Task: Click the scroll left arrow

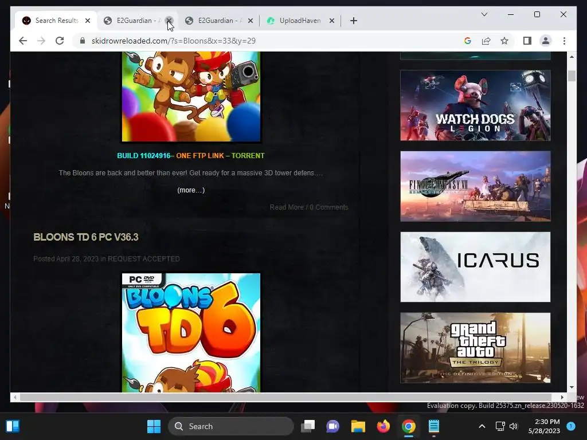Action: tap(14, 397)
